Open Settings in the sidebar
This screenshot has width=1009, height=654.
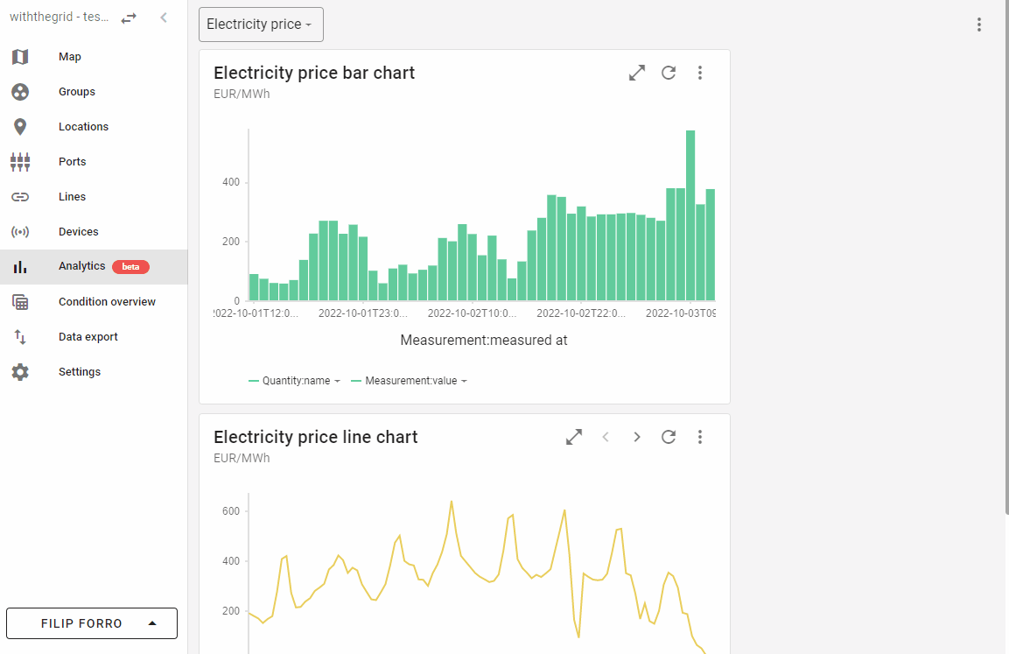[80, 372]
